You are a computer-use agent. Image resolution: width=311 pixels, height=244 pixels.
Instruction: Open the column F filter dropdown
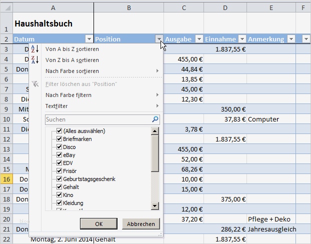tap(306, 39)
